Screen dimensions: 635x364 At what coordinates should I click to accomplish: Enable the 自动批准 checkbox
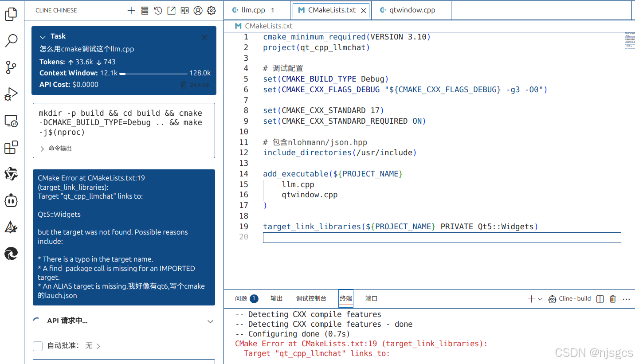click(x=38, y=346)
